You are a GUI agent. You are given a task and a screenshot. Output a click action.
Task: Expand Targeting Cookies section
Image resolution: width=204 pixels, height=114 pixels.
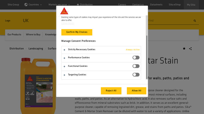pos(65,75)
